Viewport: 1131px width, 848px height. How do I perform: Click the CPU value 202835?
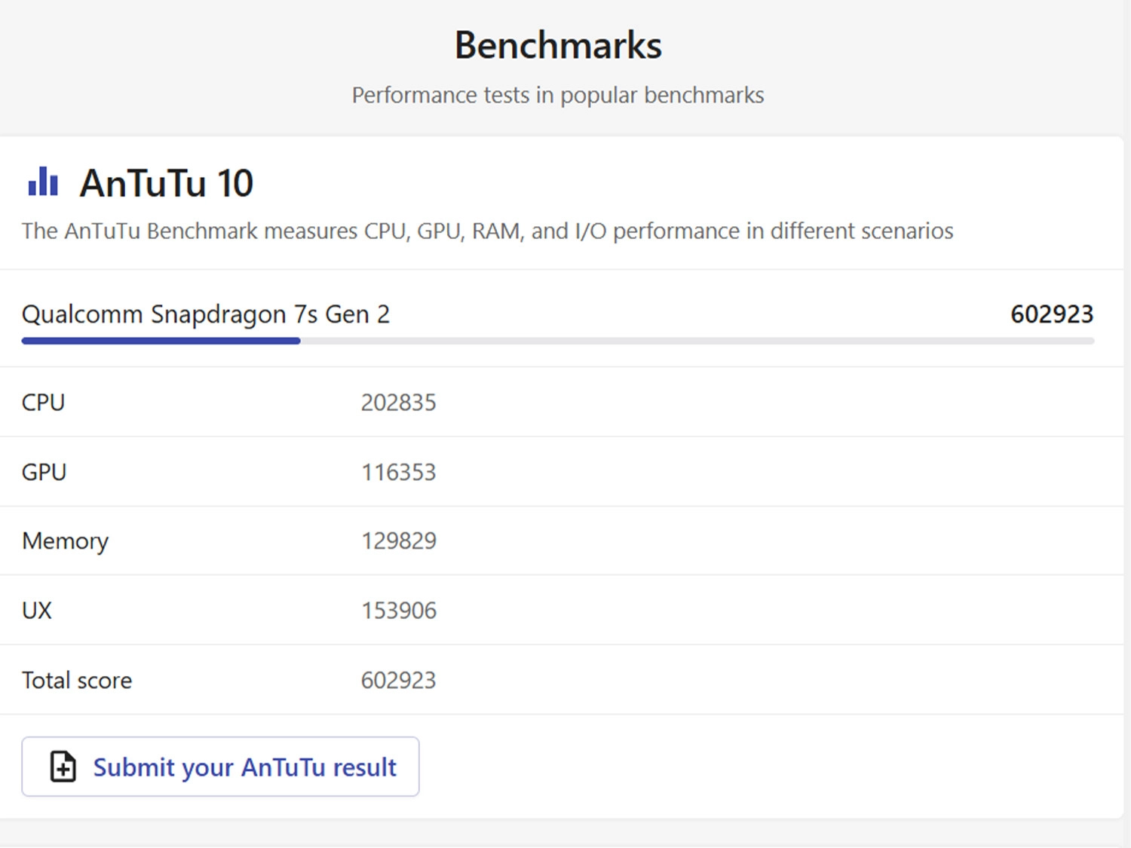398,403
